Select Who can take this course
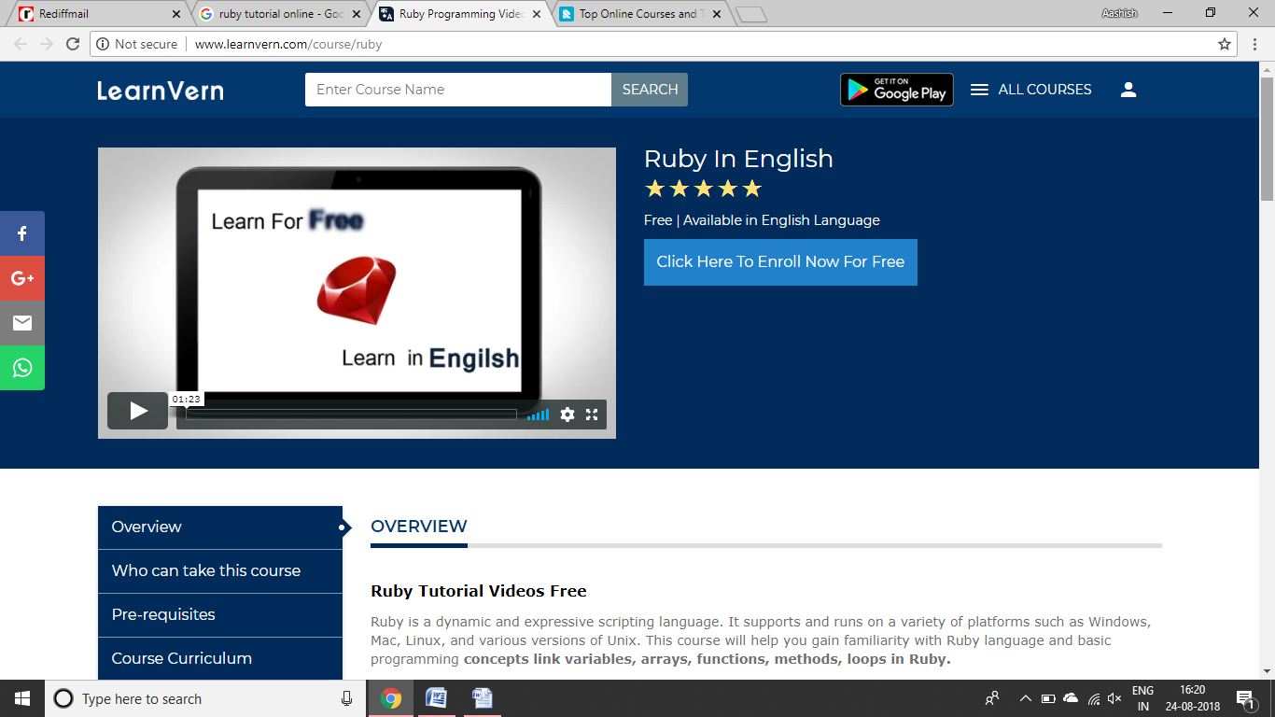1275x717 pixels. click(220, 570)
